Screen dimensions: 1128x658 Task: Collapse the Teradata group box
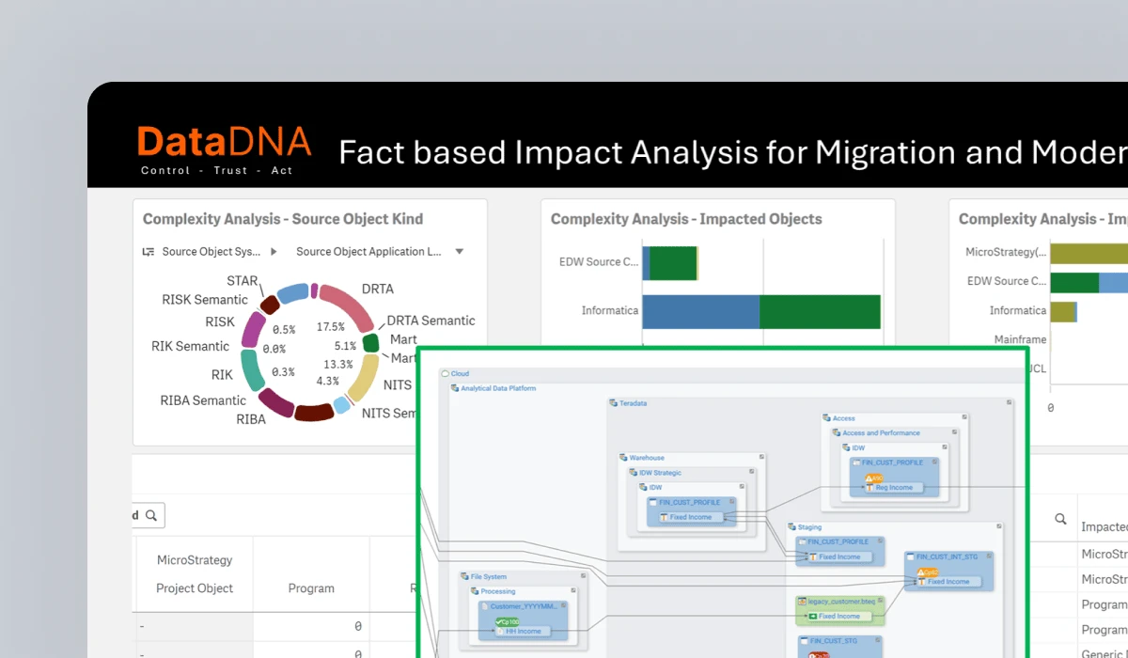(x=1010, y=402)
